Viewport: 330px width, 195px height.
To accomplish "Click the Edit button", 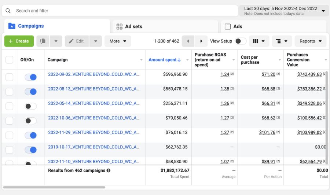I will tap(77, 41).
